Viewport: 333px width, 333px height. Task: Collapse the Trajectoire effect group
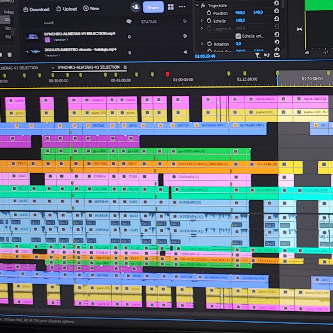(x=196, y=6)
